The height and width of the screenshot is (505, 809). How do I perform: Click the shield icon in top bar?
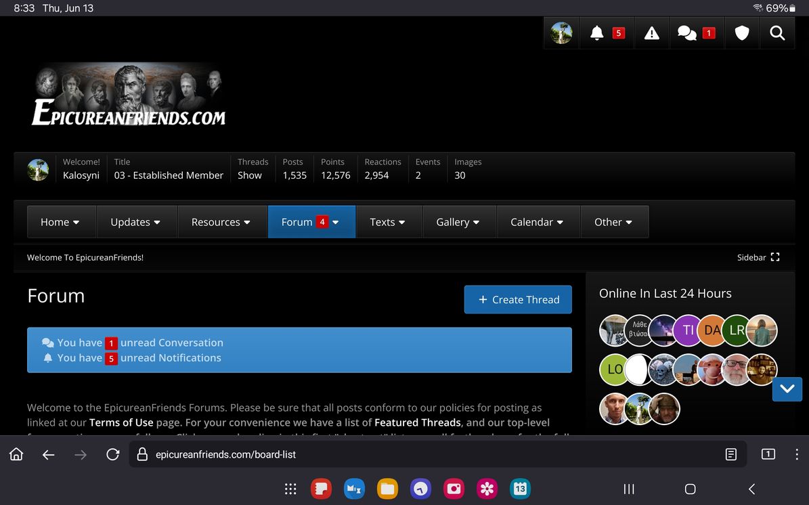742,33
